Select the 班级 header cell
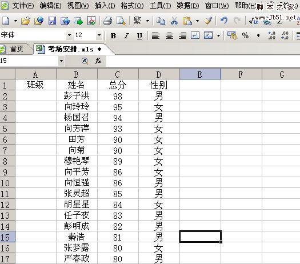 [35, 85]
